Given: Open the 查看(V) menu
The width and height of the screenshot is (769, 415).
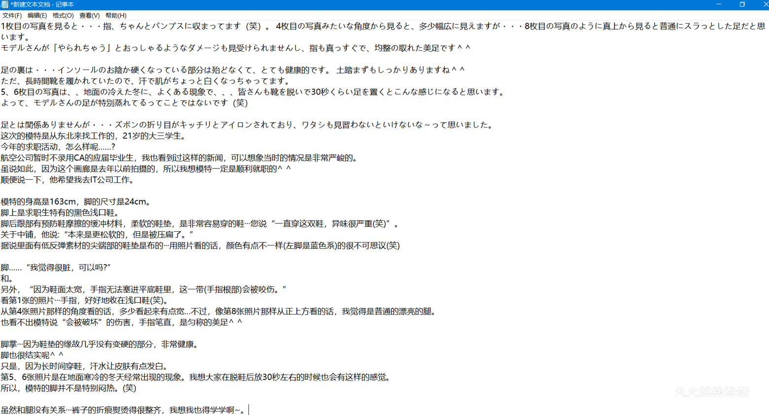Looking at the screenshot, I should click(x=89, y=16).
